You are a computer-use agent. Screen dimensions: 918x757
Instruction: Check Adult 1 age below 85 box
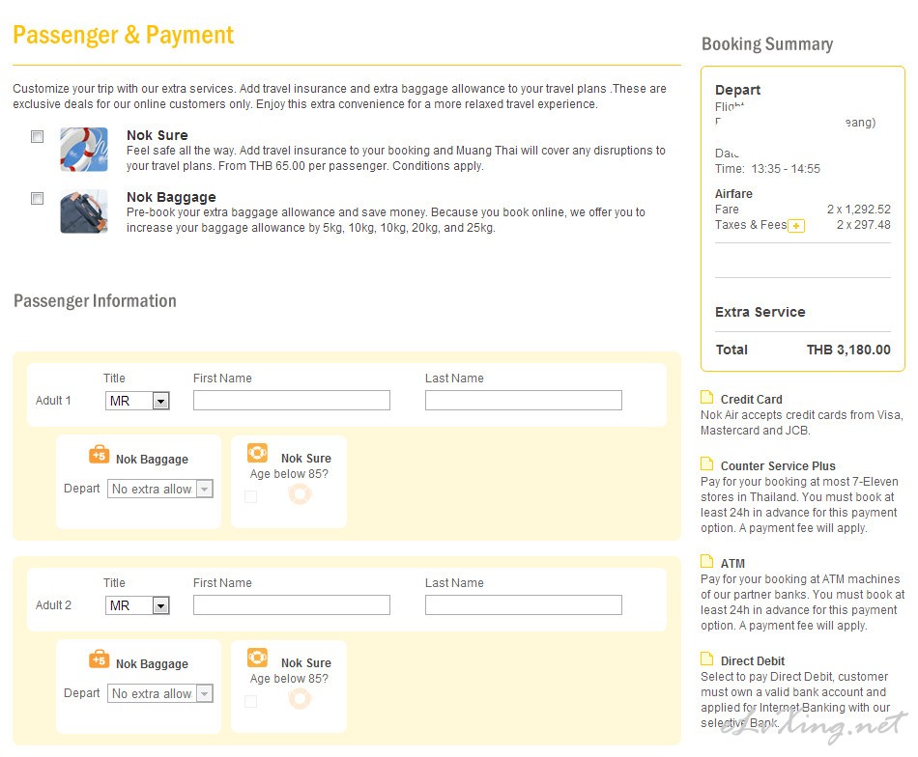coord(251,496)
